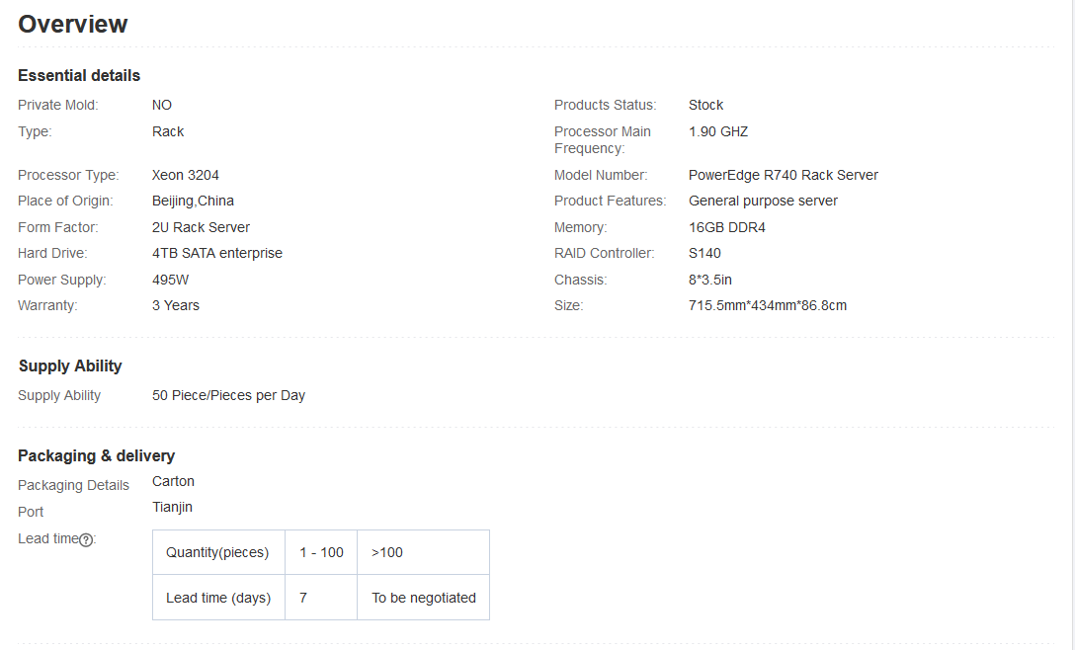The width and height of the screenshot is (1075, 650).
Task: Click the S140 RAID Controller value
Action: (704, 253)
